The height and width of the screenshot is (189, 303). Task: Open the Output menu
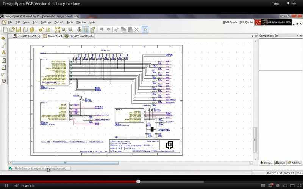(59, 22)
